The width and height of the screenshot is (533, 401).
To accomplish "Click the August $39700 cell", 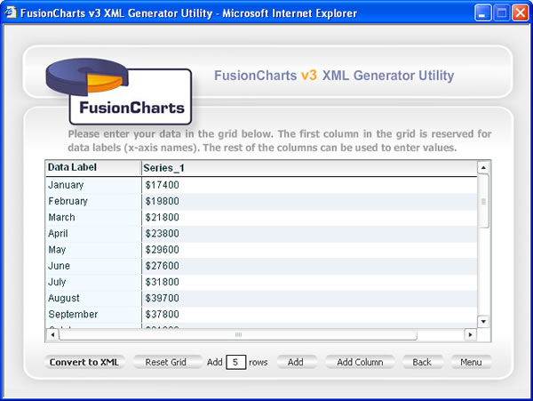I will (x=162, y=298).
